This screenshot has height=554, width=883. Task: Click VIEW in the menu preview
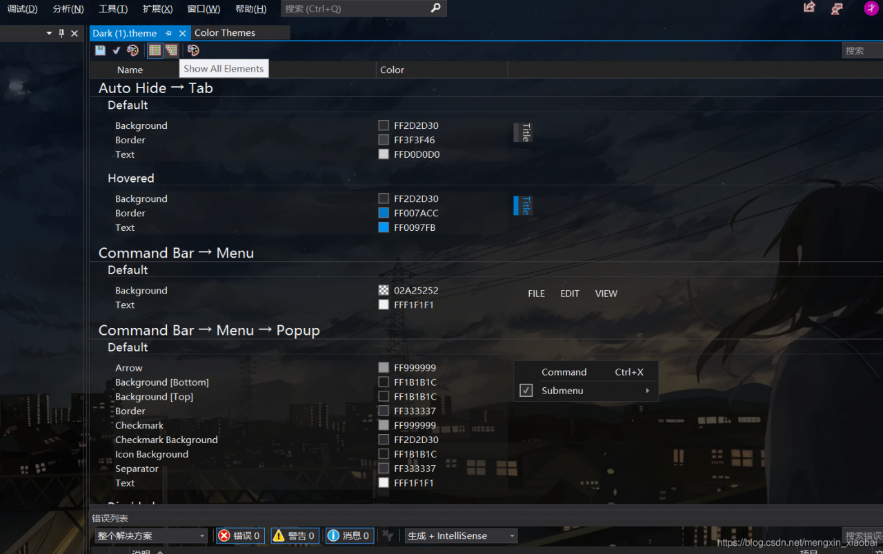(x=606, y=294)
